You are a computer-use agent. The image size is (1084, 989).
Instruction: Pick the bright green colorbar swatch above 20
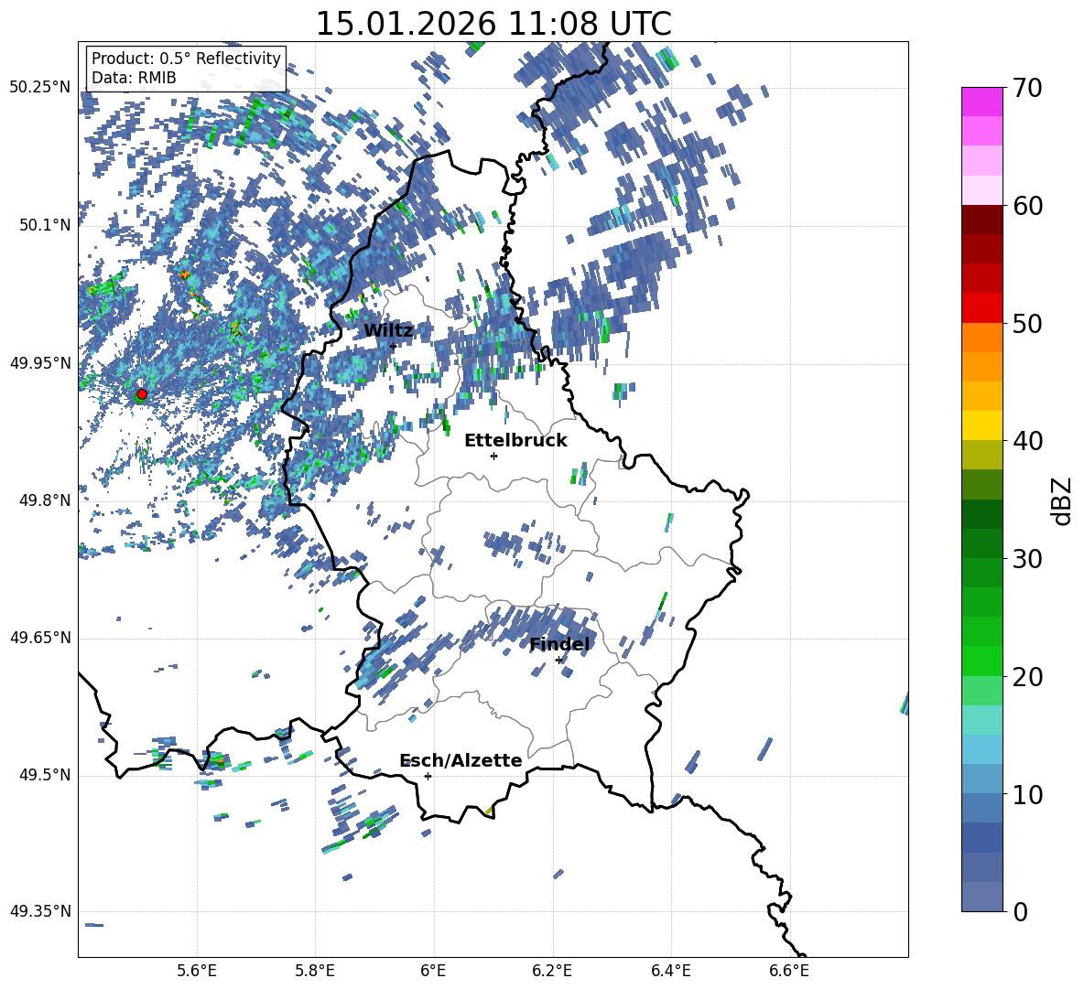pyautogui.click(x=981, y=661)
